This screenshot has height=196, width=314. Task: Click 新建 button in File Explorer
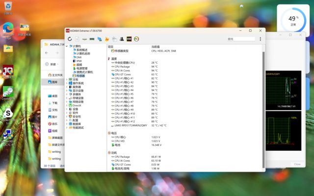click(52, 64)
